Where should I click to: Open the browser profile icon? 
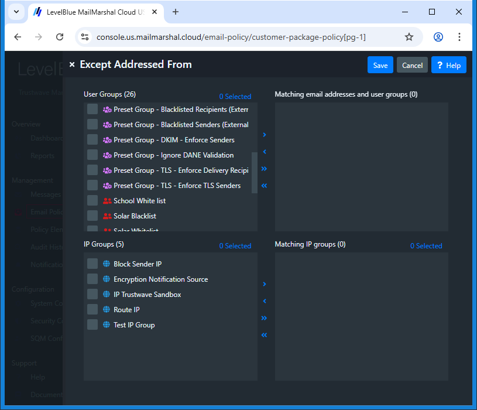point(438,37)
